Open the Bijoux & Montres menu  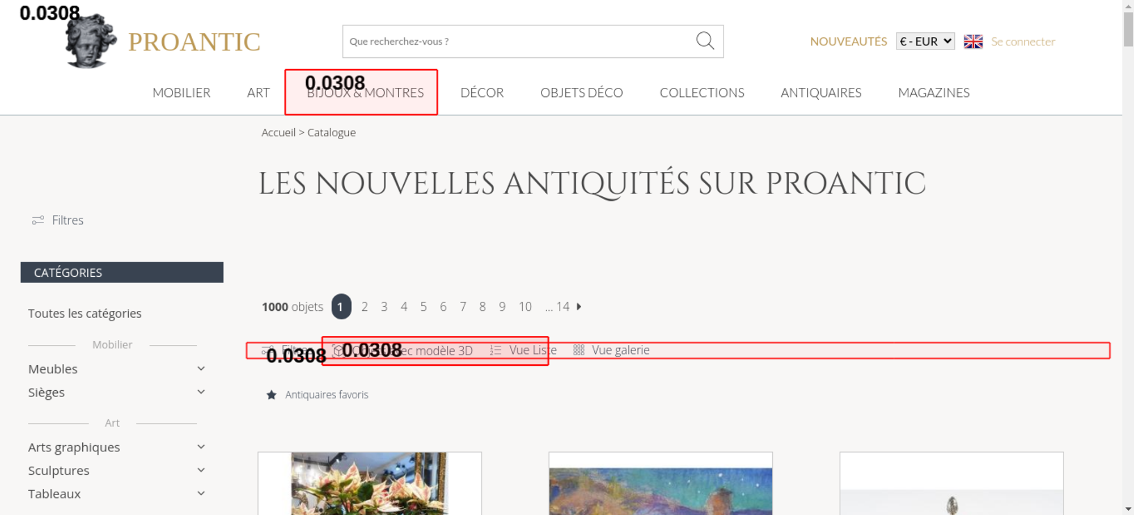(x=365, y=93)
